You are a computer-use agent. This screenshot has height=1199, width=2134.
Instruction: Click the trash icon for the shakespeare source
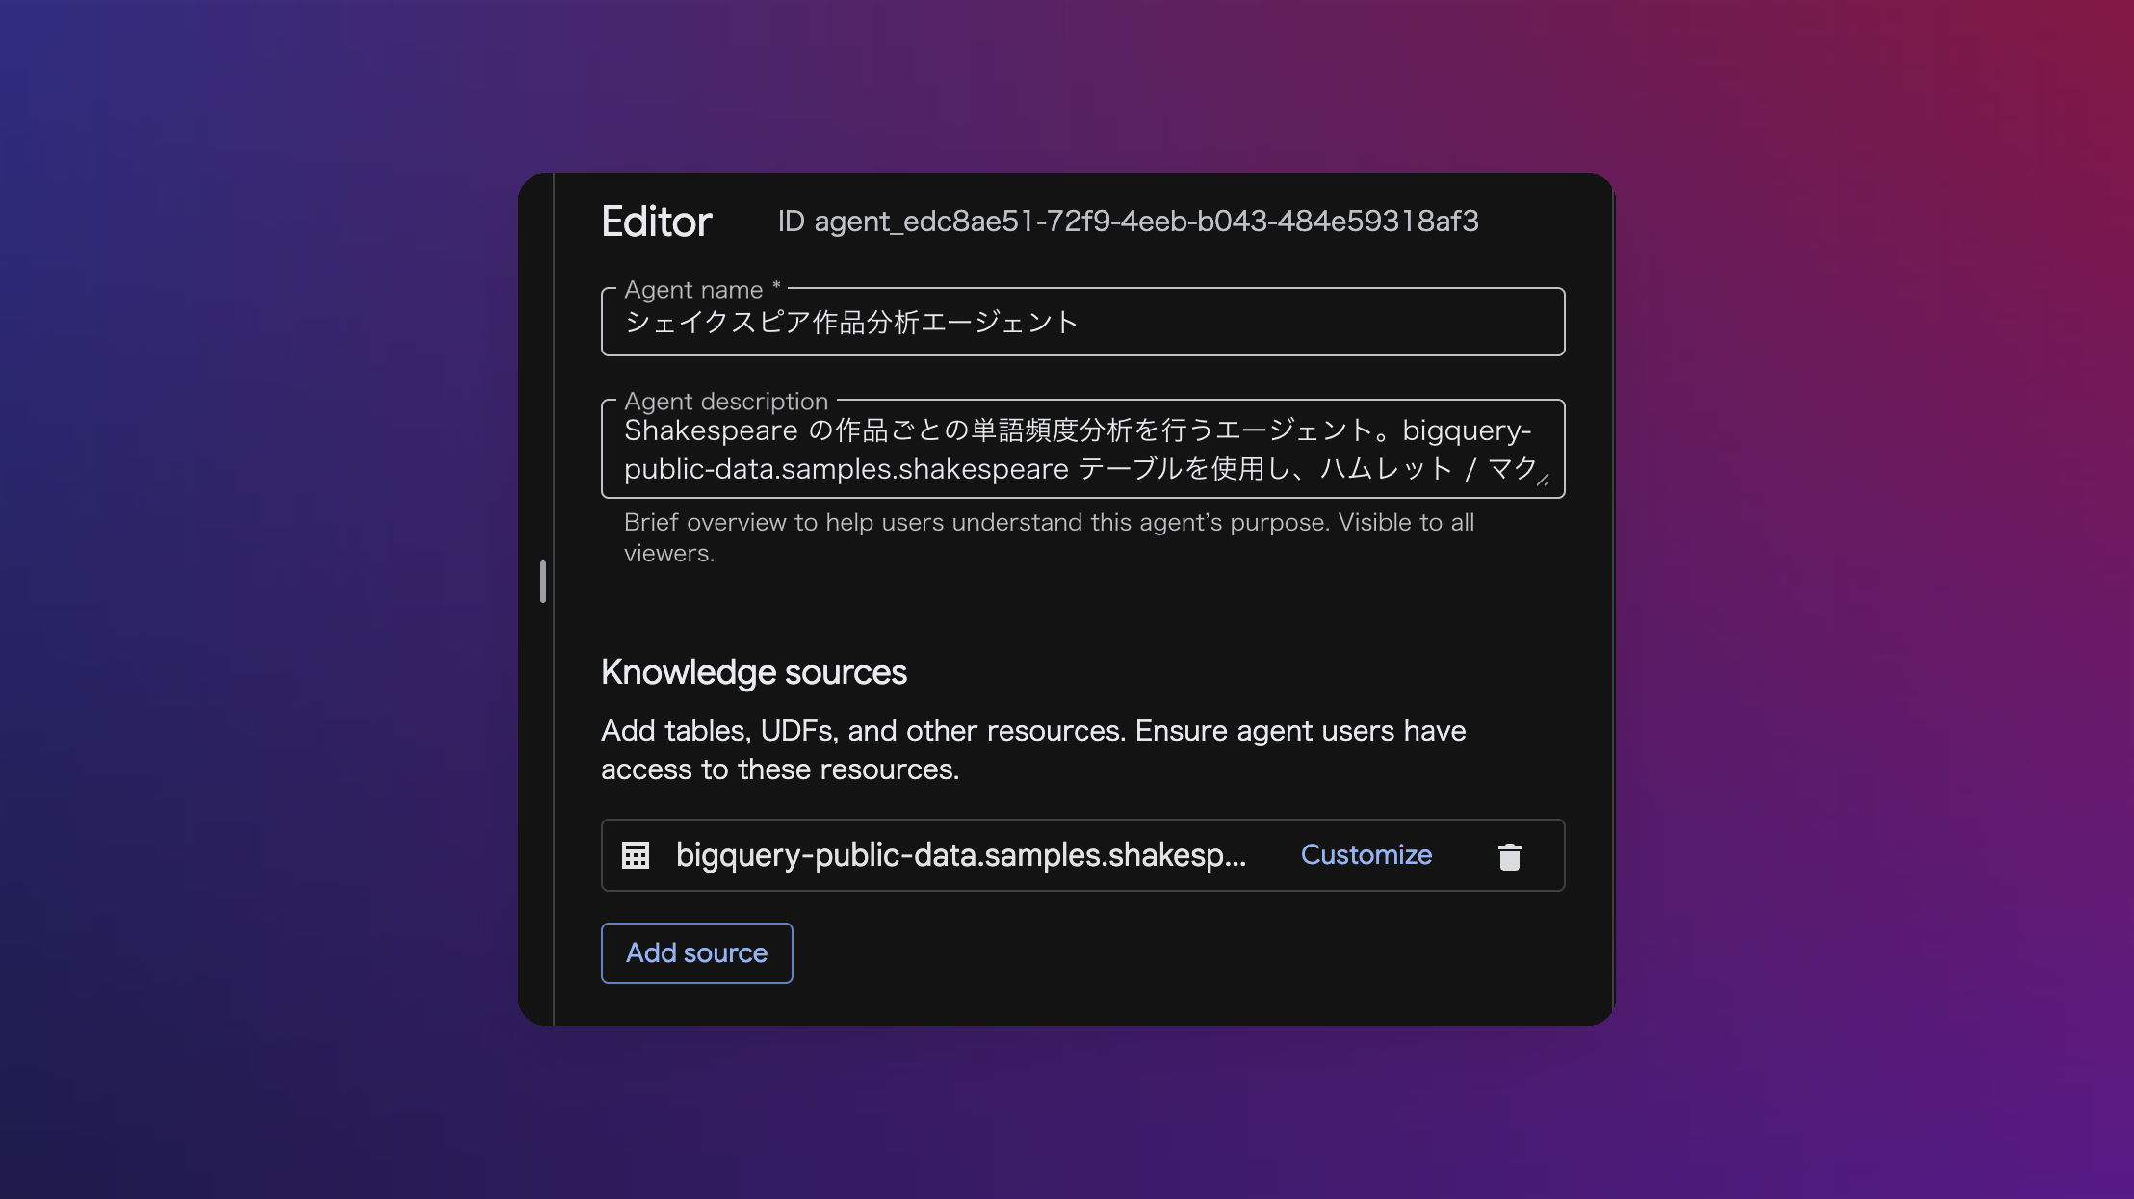(1509, 856)
